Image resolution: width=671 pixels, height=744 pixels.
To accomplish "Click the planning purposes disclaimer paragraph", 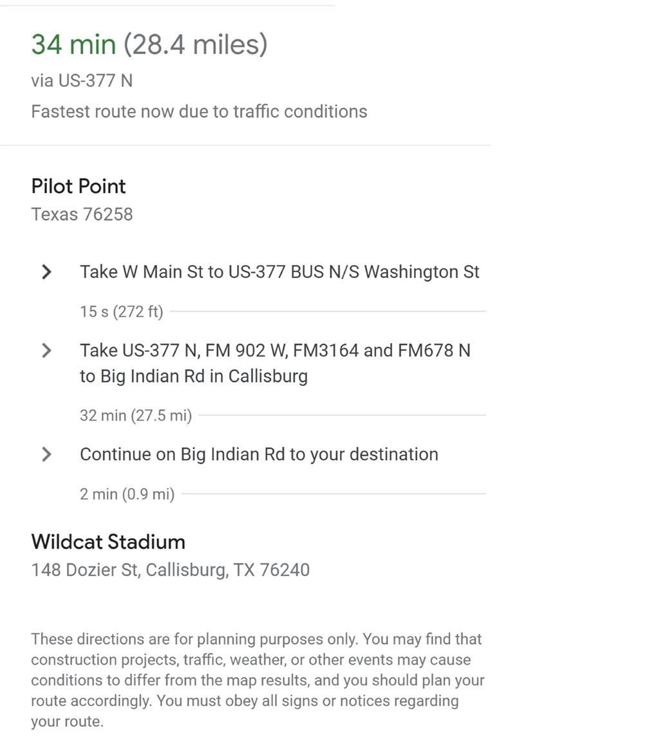I will (x=258, y=680).
